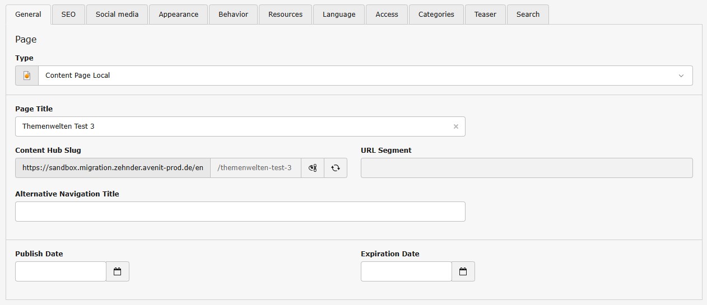Viewport: 707px width, 305px height.
Task: Go to the Appearance tab
Action: [x=178, y=15]
